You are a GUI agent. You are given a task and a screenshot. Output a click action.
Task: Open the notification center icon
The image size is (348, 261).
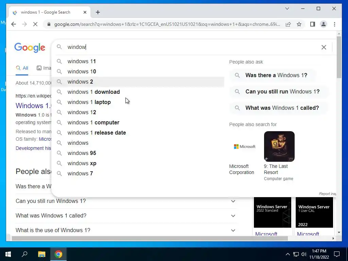point(337,254)
